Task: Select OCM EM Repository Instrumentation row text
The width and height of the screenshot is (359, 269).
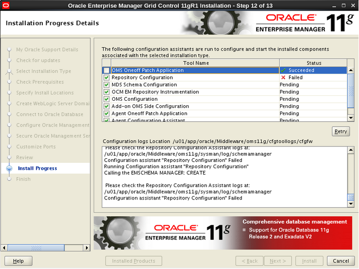Action: pos(155,92)
